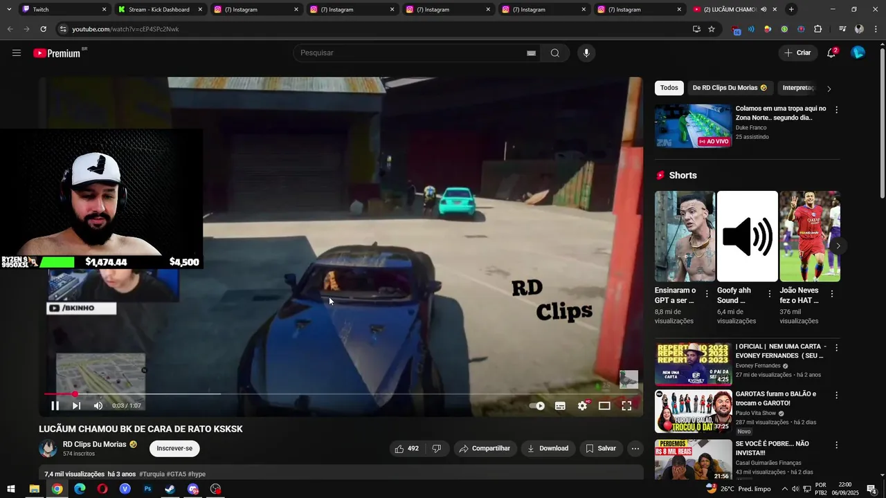The width and height of the screenshot is (886, 498).
Task: Subscribe using the Inscrever-se button
Action: click(174, 448)
